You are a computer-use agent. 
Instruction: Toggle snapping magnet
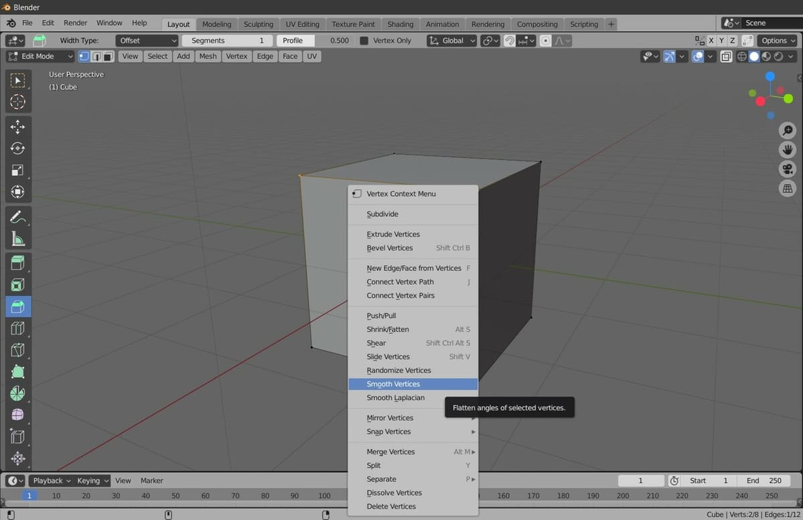[510, 41]
